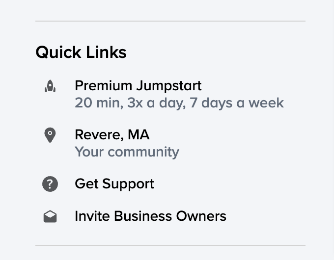Choose Invite Business Owners

coord(150,216)
